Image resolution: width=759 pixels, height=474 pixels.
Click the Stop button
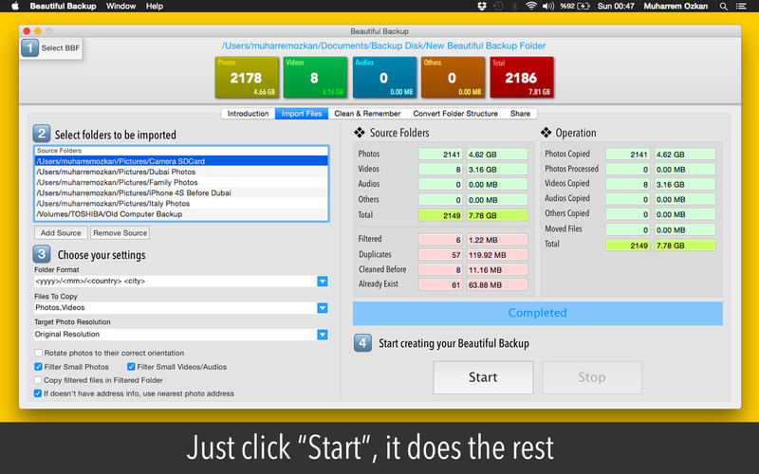[x=592, y=377]
